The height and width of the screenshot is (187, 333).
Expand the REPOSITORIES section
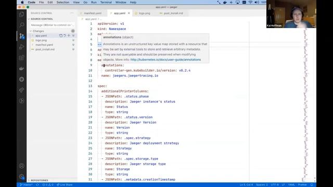(40, 180)
